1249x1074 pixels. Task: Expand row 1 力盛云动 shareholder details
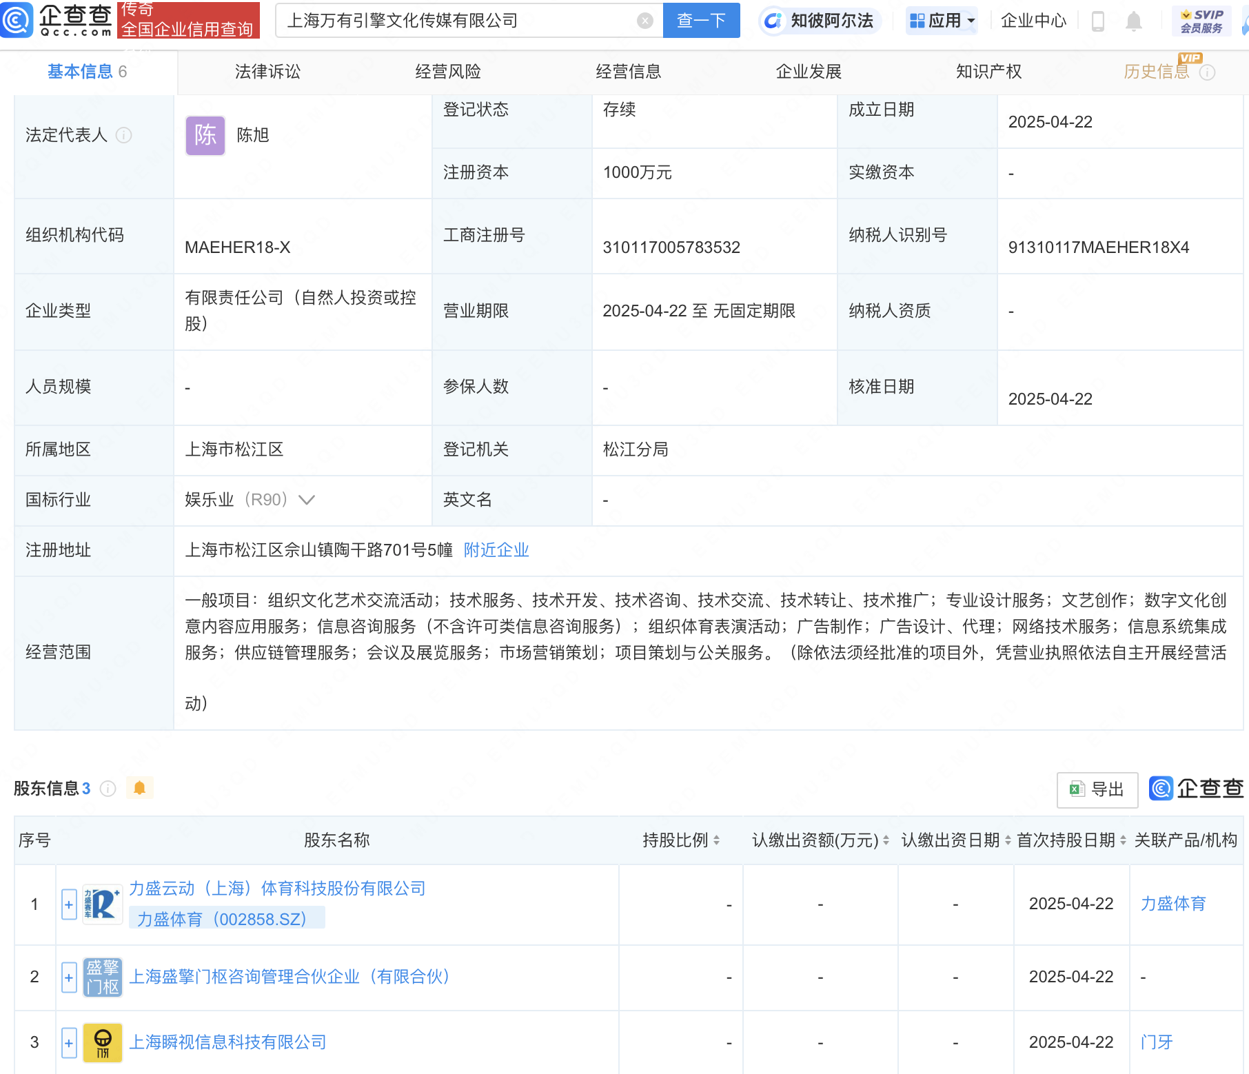69,904
